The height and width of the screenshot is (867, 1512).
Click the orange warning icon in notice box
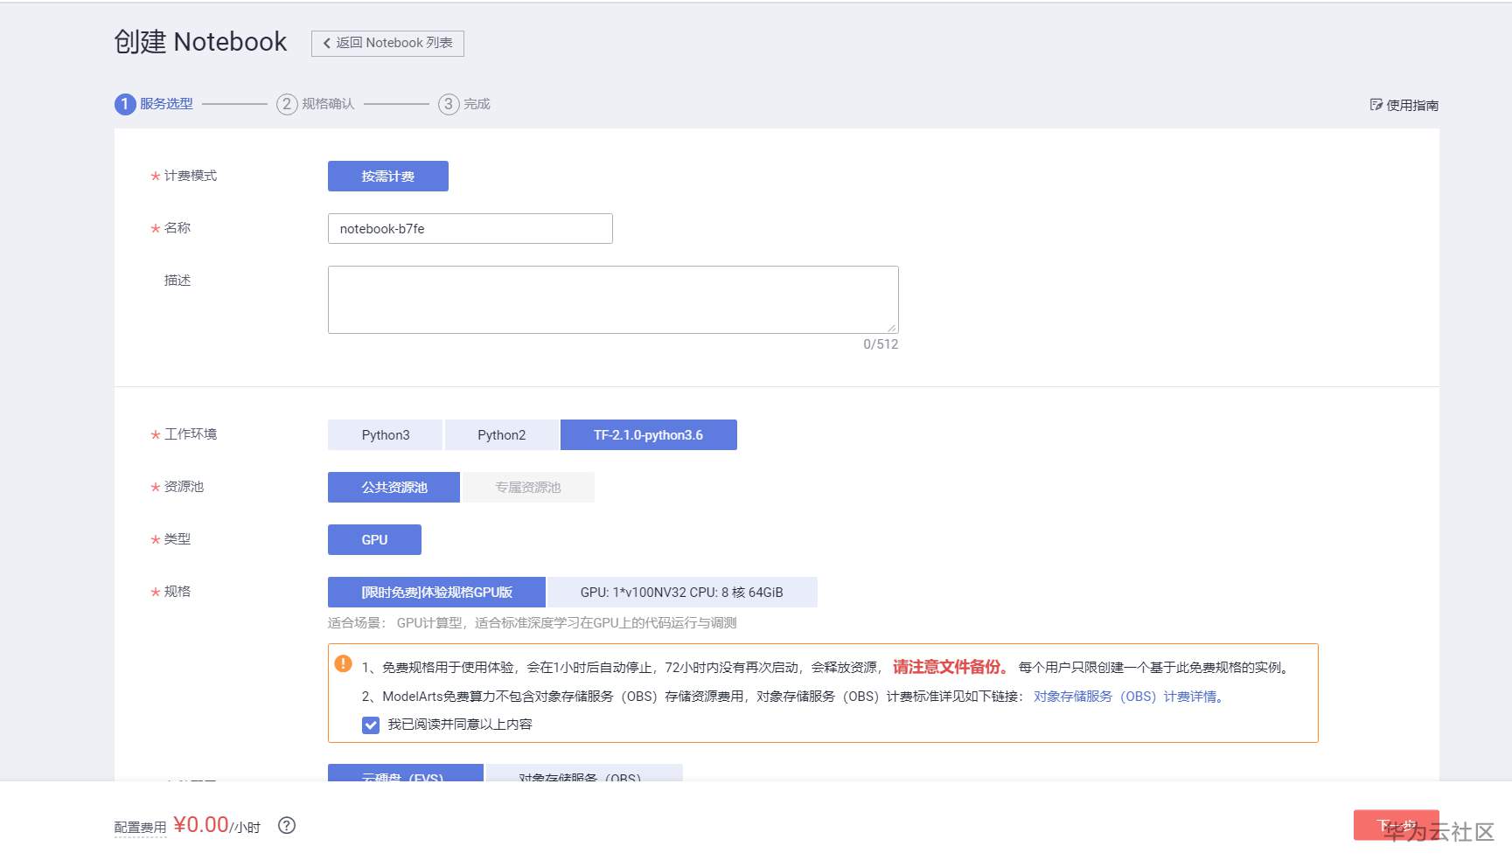(x=344, y=664)
